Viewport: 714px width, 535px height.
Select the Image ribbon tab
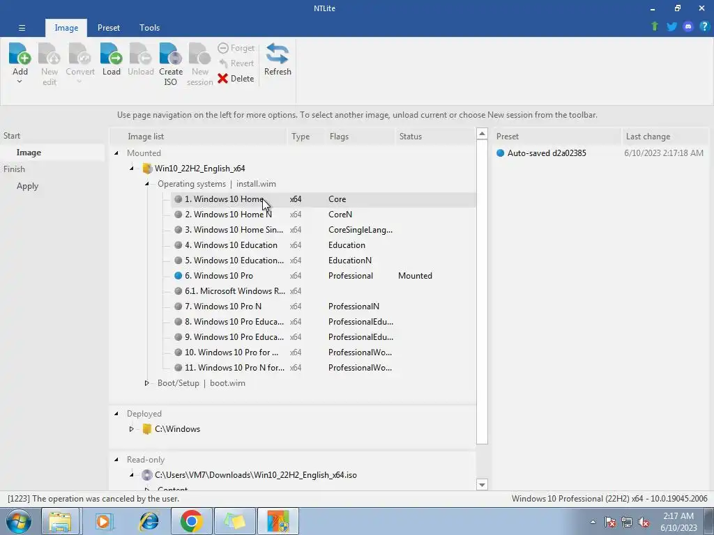pyautogui.click(x=66, y=28)
